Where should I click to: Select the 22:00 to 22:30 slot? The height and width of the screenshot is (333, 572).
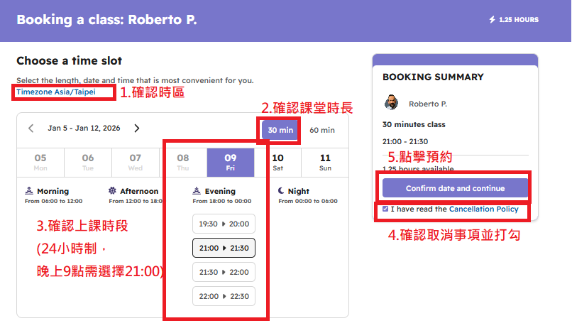click(224, 296)
